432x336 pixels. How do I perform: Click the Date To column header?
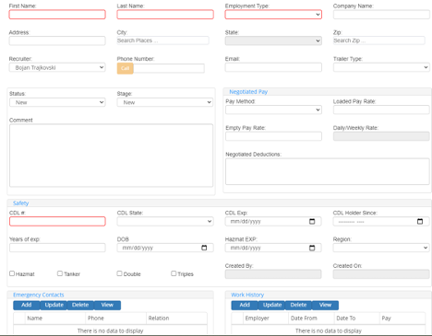[x=356, y=319]
